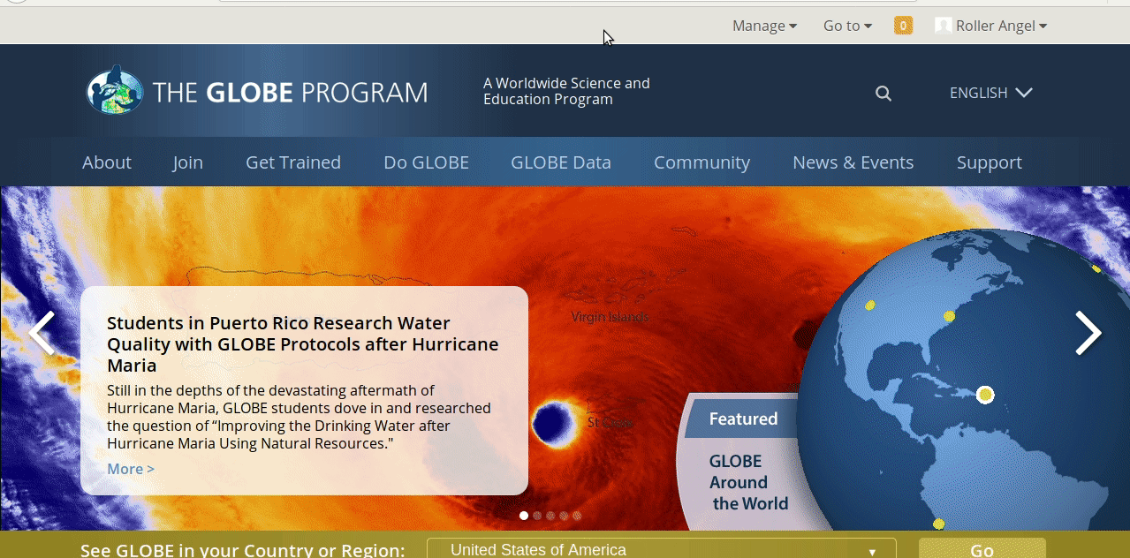The image size is (1130, 558).
Task: Select the first carousel dot
Action: (x=524, y=516)
